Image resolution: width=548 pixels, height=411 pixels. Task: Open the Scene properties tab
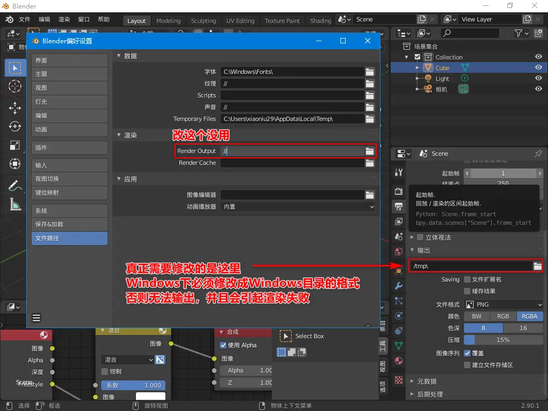(x=399, y=237)
